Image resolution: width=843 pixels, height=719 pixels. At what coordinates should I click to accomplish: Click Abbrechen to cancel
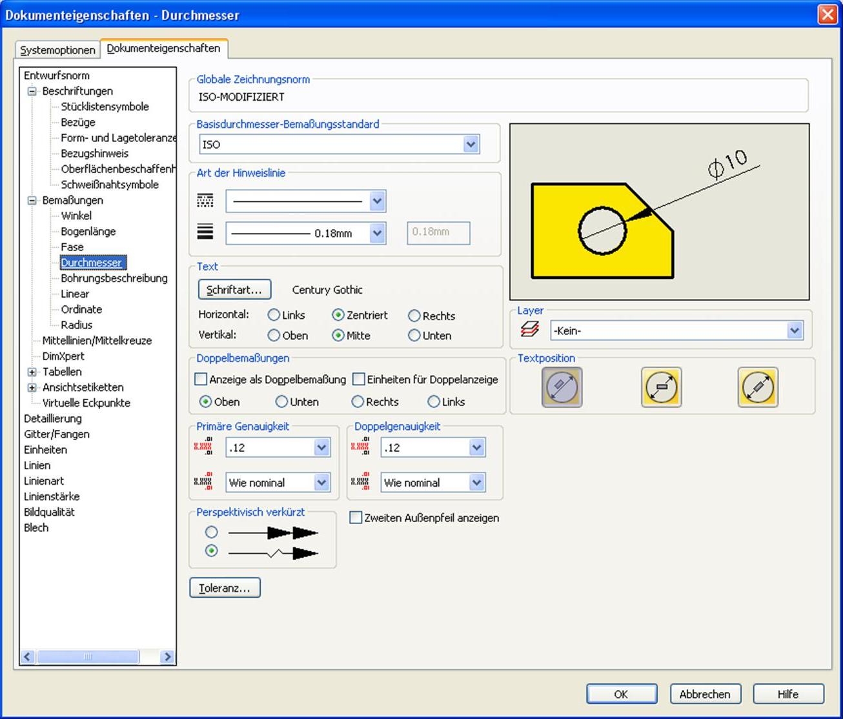705,694
